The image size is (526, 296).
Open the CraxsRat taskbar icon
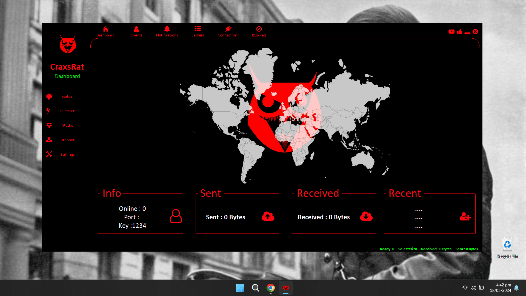286,288
